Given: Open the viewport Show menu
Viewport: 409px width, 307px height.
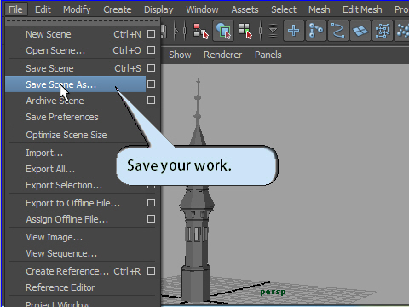Looking at the screenshot, I should coord(180,55).
